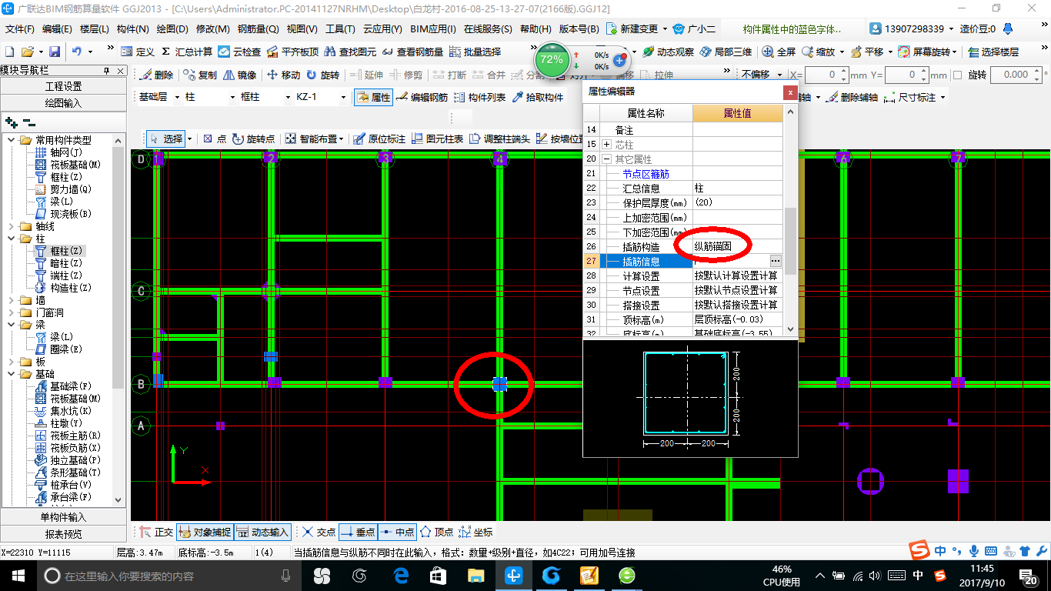The image size is (1051, 591).
Task: Click the 报表预览 navigation button
Action: pyautogui.click(x=63, y=534)
